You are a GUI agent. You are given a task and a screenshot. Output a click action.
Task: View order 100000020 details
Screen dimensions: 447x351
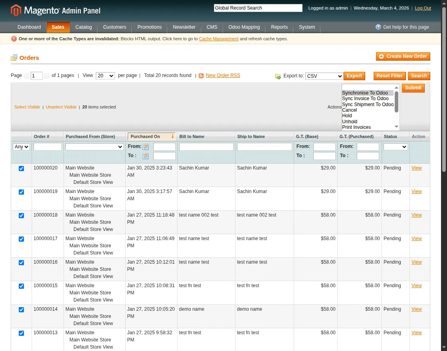tap(417, 168)
